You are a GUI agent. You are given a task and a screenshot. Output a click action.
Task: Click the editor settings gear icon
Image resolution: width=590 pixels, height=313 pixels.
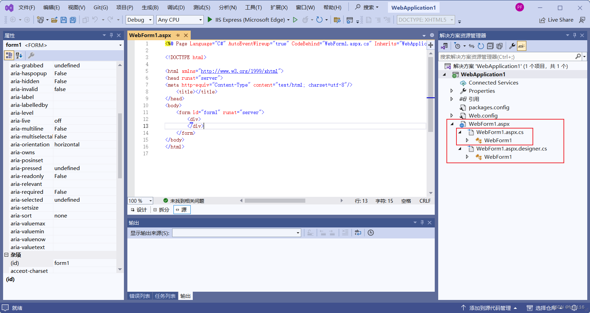pos(432,35)
